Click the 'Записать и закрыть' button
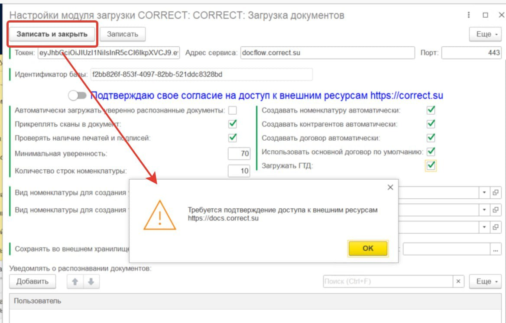 (52, 34)
